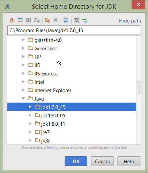
Task: Expand the jdk1.8.0_11 folder
Action: pyautogui.click(x=30, y=124)
